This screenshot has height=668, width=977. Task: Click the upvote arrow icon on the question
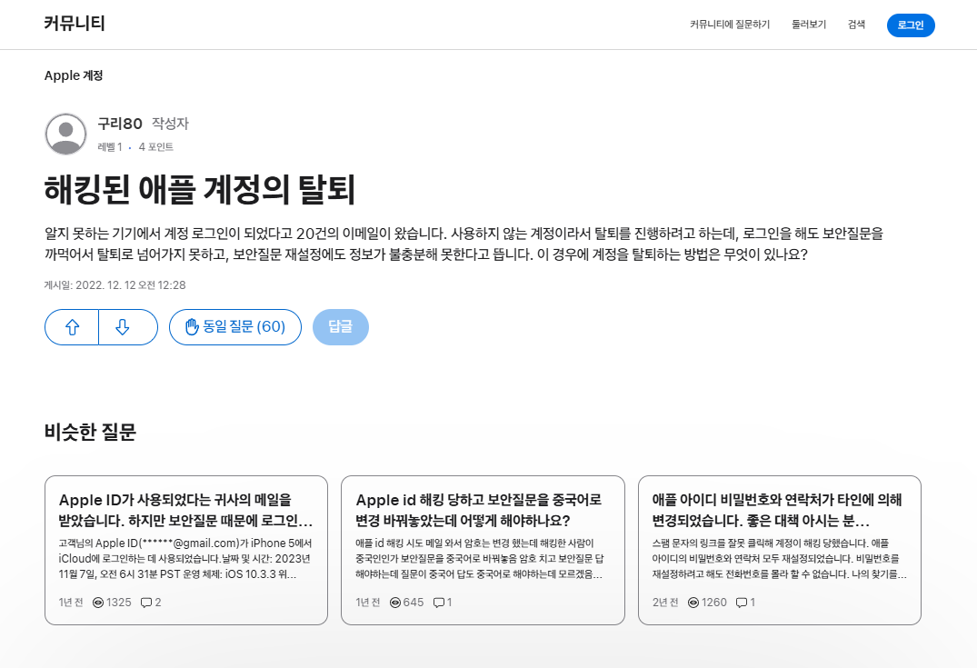(x=71, y=327)
